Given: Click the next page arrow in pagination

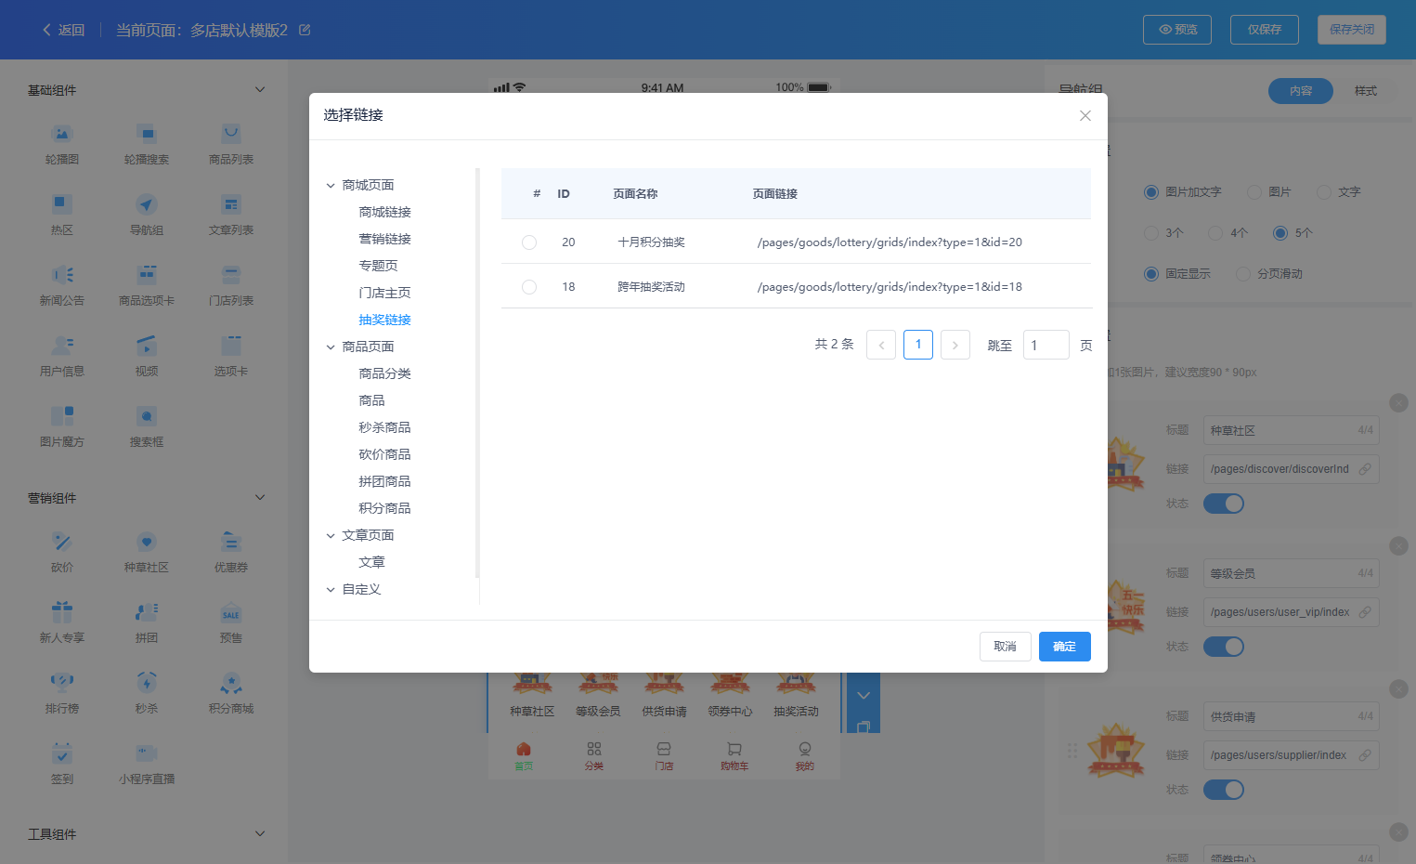Looking at the screenshot, I should click(x=955, y=345).
